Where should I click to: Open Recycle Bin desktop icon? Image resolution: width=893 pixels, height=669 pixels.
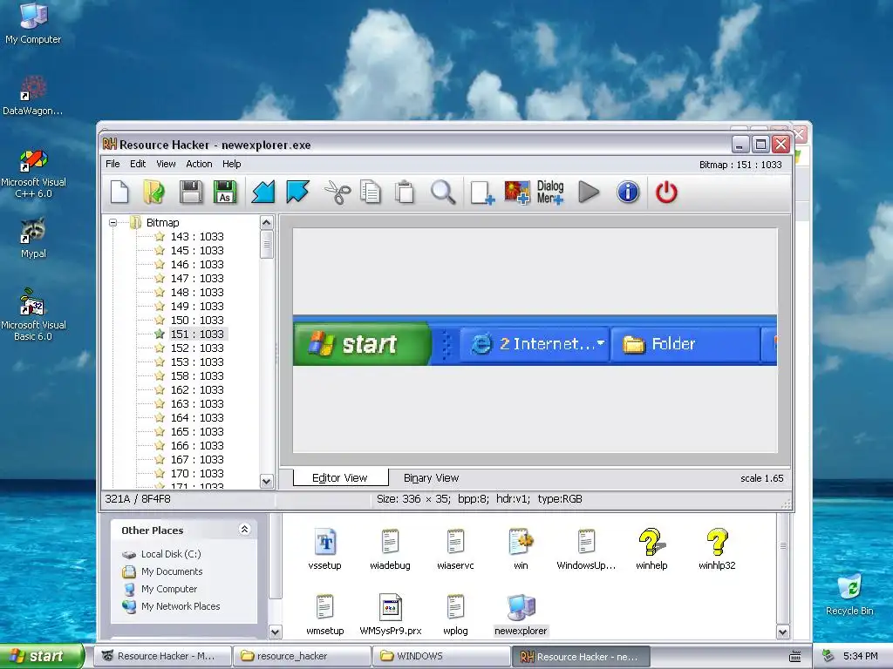[x=849, y=596]
